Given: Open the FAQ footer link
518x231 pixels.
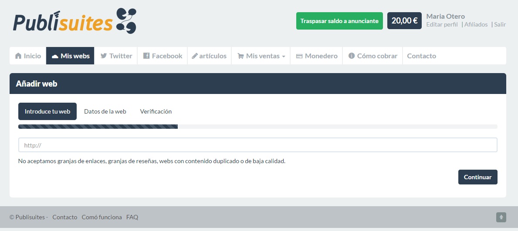Looking at the screenshot, I should [x=132, y=217].
